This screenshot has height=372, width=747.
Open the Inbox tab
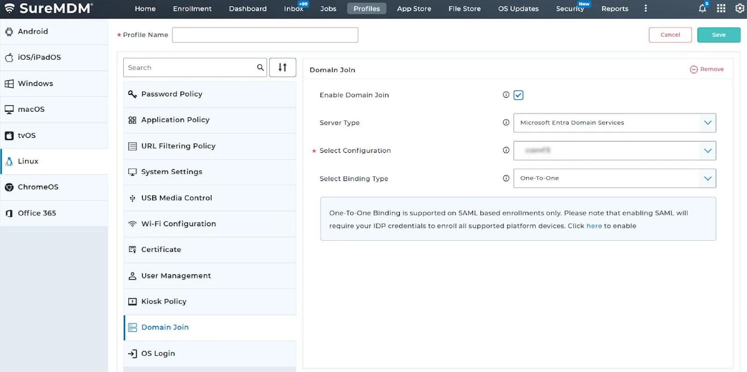(294, 8)
